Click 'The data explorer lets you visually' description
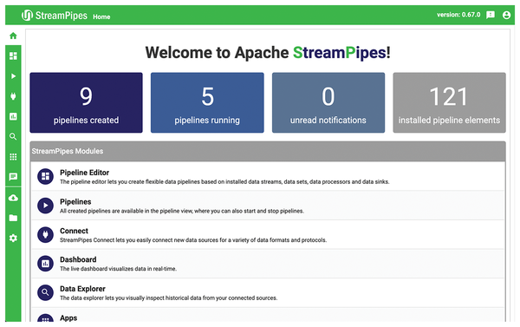This screenshot has width=520, height=327. click(x=168, y=298)
